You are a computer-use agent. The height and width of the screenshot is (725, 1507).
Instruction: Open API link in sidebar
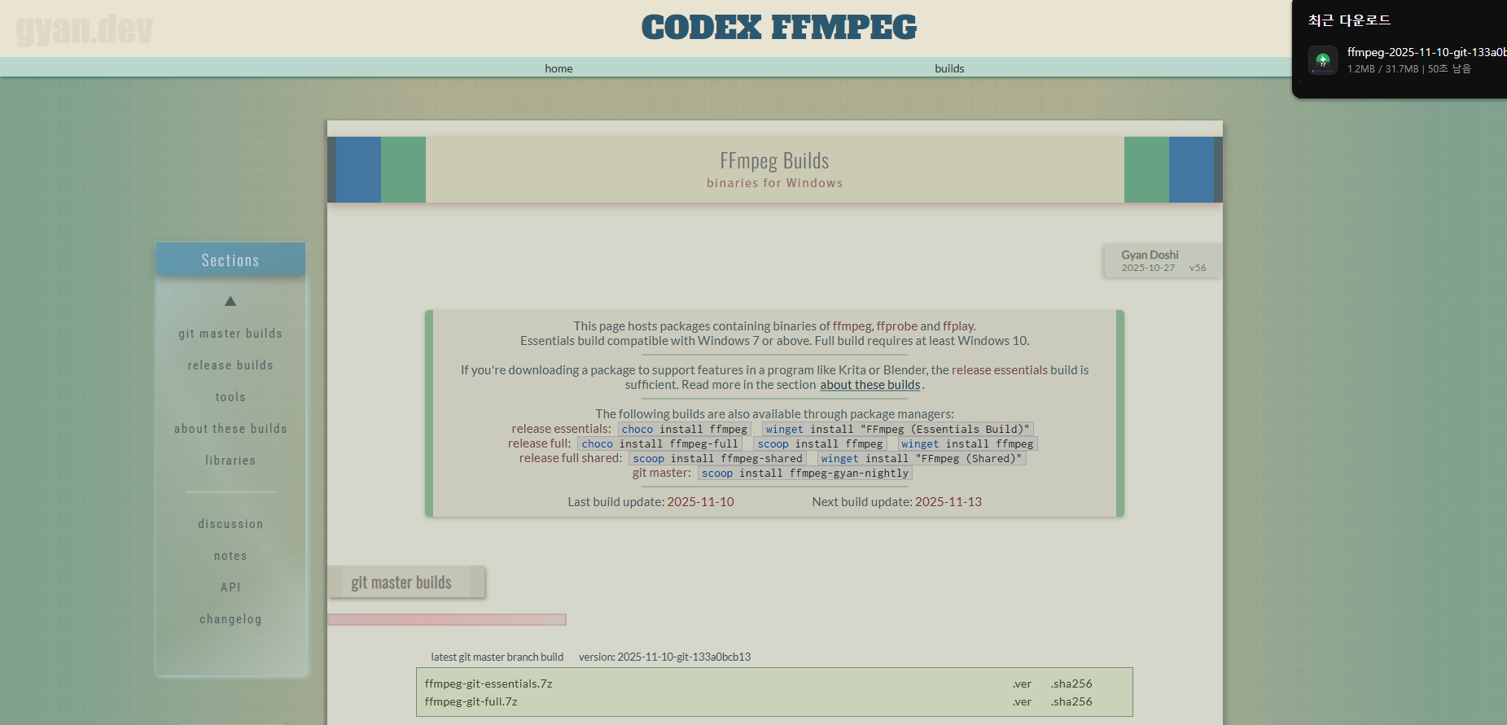point(230,587)
